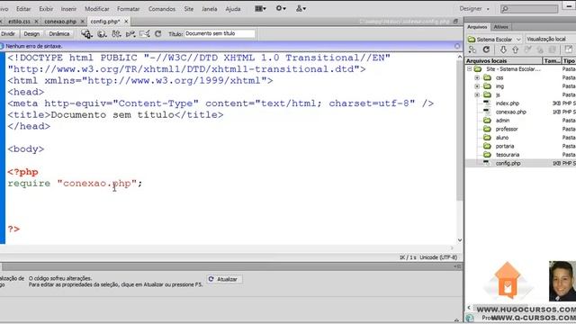
Task: Open the Exibir menu
Action: (46, 9)
